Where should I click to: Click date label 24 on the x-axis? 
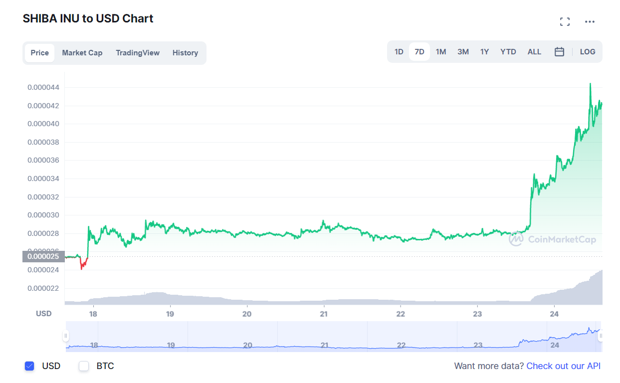click(555, 314)
